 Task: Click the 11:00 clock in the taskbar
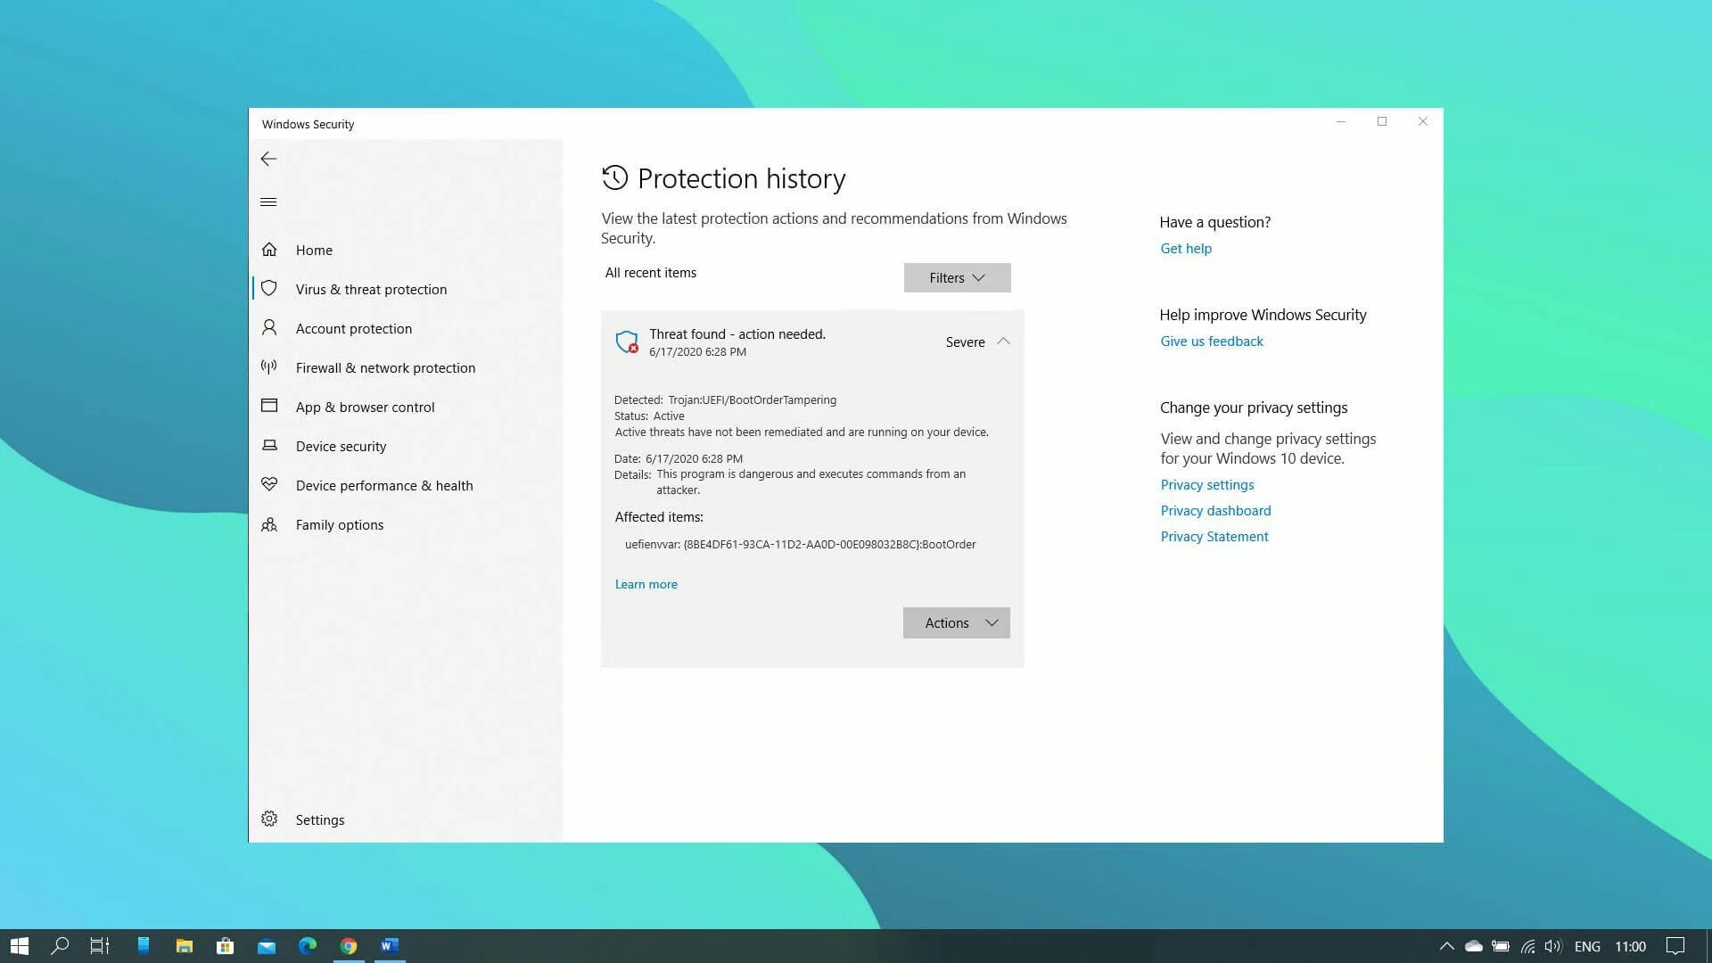click(1630, 946)
